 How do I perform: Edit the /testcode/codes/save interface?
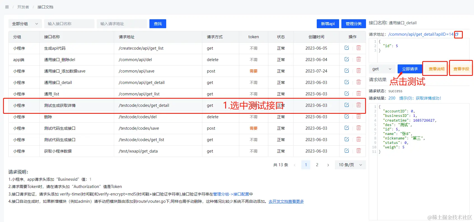coord(347,128)
